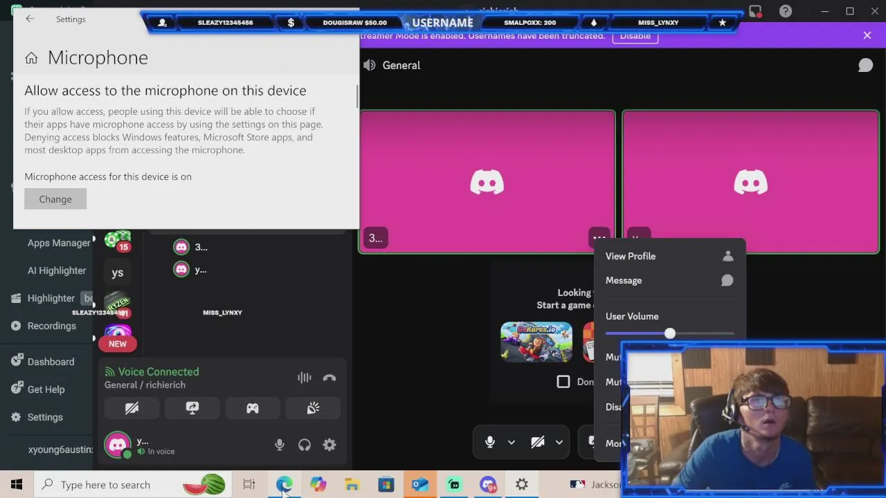886x498 pixels.
Task: Select the 'ys' server icon in Discord
Action: [x=118, y=273]
